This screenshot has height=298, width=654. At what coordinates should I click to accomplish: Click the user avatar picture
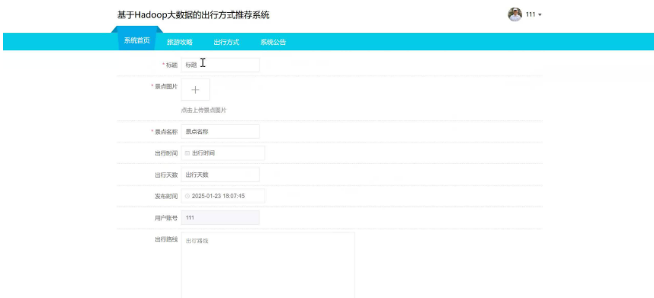coord(515,14)
